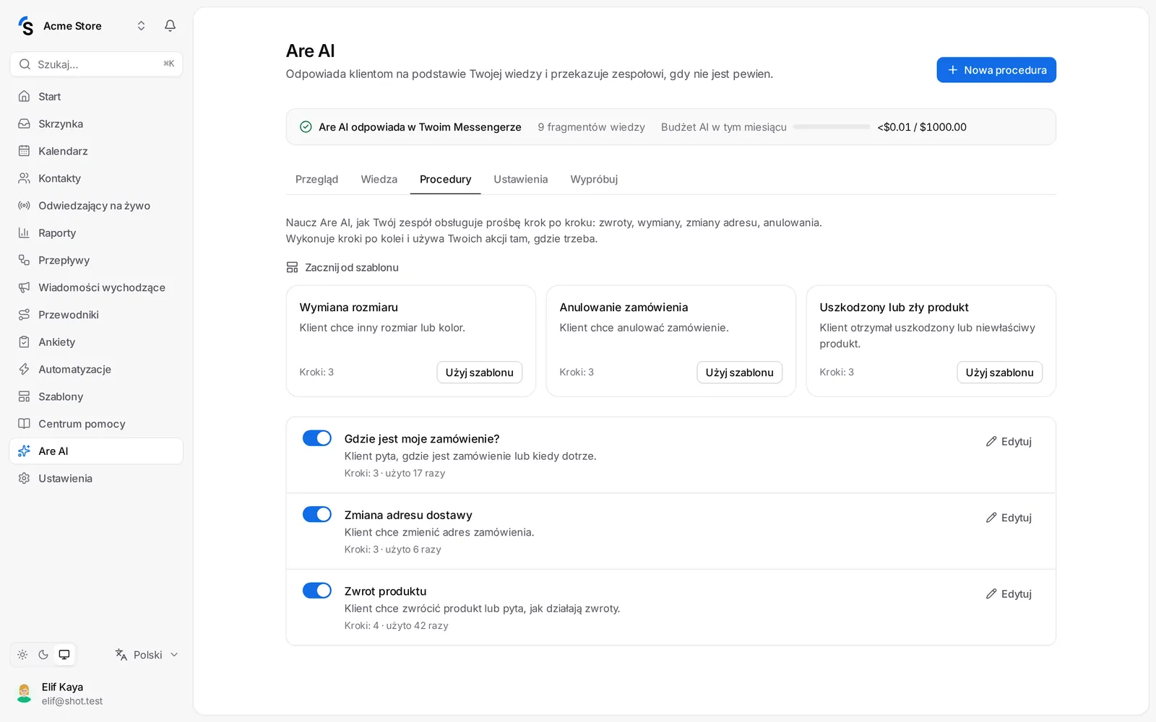Open the notifications bell
Image resolution: width=1156 pixels, height=722 pixels.
point(170,26)
